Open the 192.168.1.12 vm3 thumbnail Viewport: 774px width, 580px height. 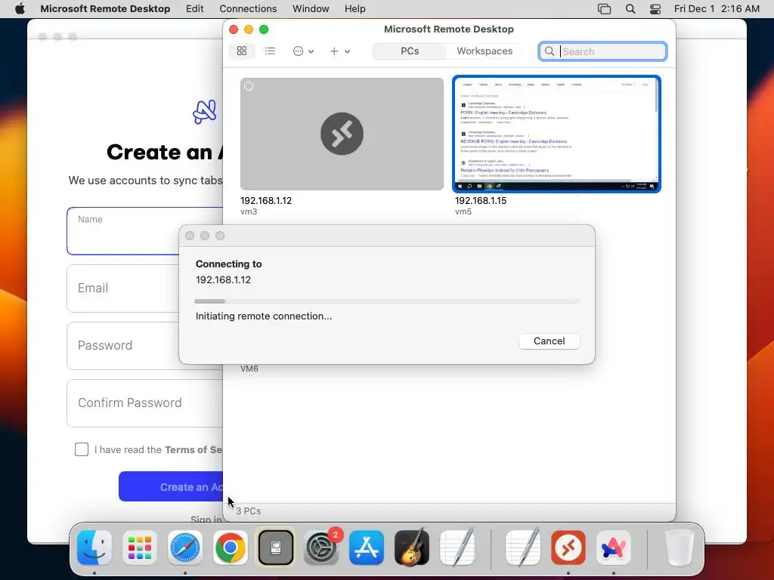(342, 134)
